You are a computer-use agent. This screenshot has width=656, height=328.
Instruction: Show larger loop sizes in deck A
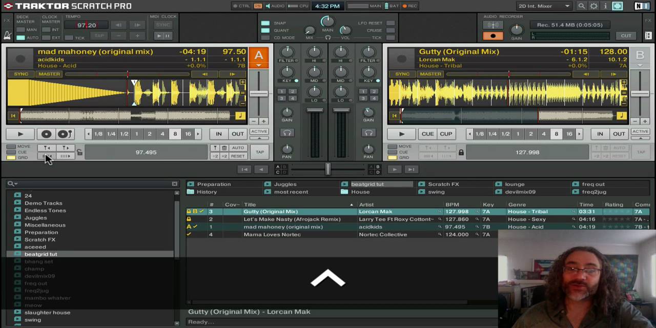coord(198,134)
